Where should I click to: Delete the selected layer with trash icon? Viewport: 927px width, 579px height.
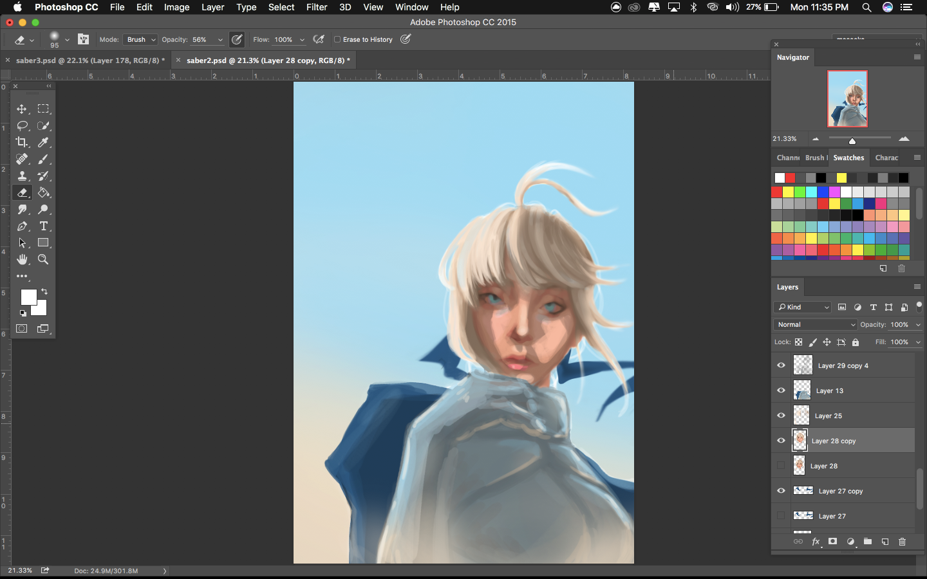[902, 542]
